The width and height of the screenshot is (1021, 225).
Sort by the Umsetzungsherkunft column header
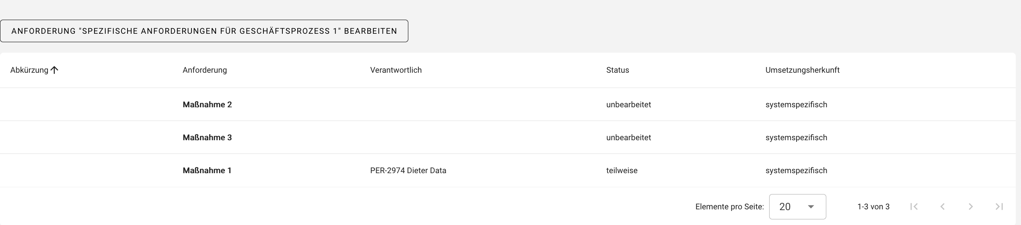pyautogui.click(x=802, y=70)
